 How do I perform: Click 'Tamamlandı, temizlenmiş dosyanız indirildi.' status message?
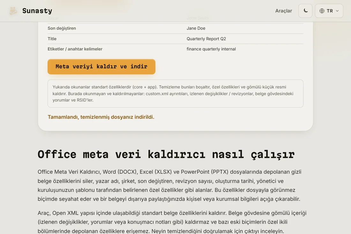pyautogui.click(x=101, y=117)
